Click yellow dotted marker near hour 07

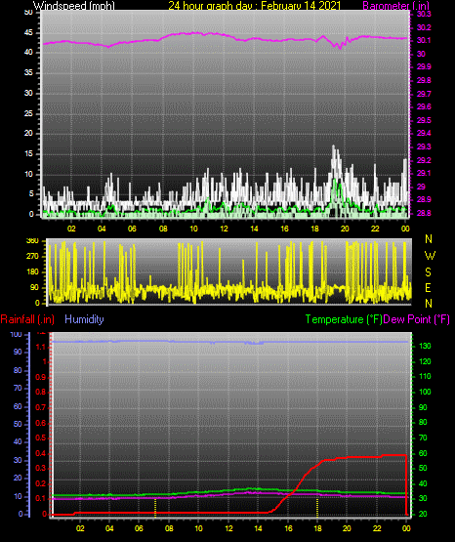pos(155,508)
